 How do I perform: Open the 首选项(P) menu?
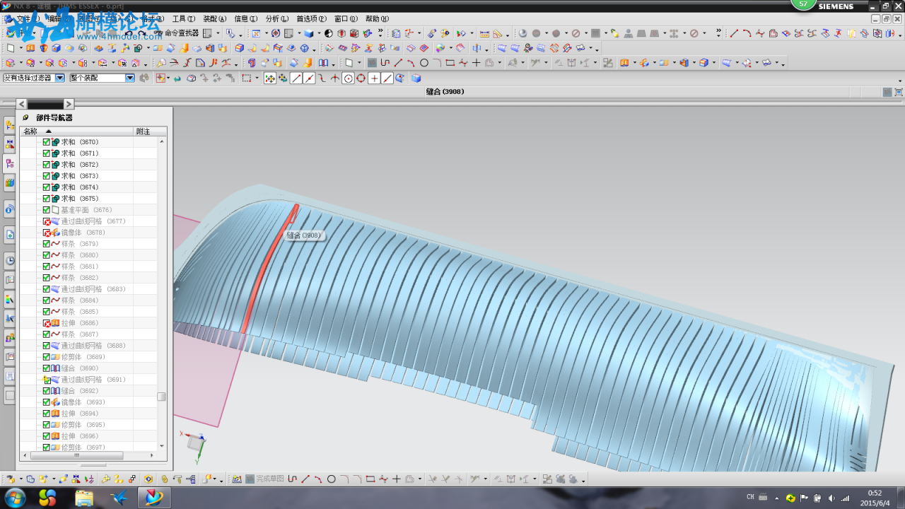pos(311,19)
